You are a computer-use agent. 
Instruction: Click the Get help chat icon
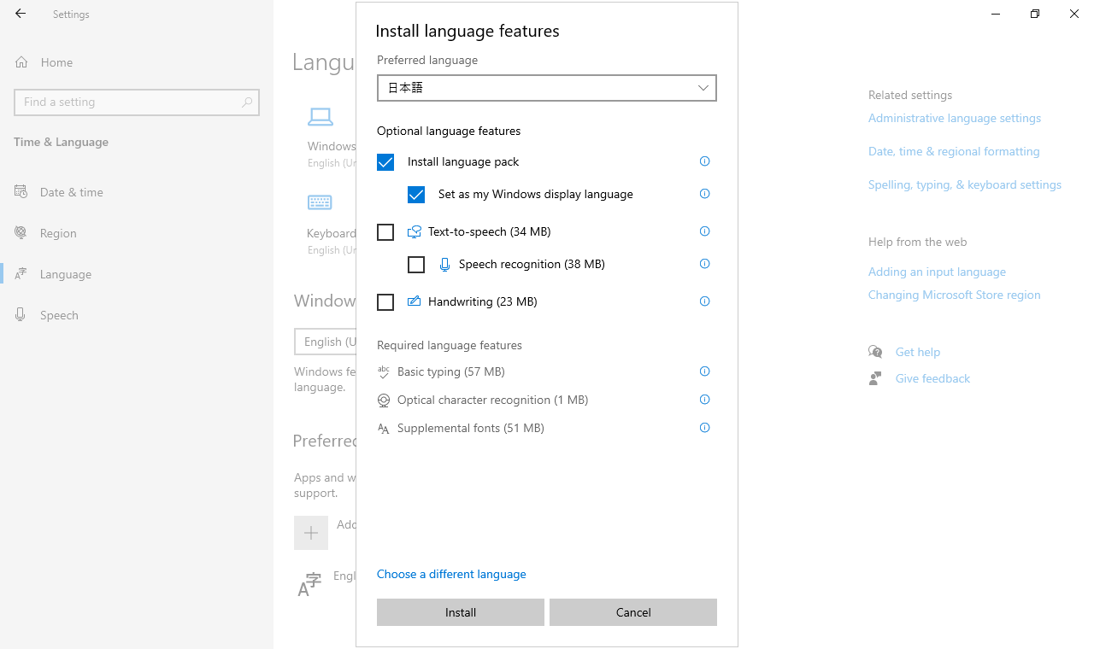[x=875, y=352]
